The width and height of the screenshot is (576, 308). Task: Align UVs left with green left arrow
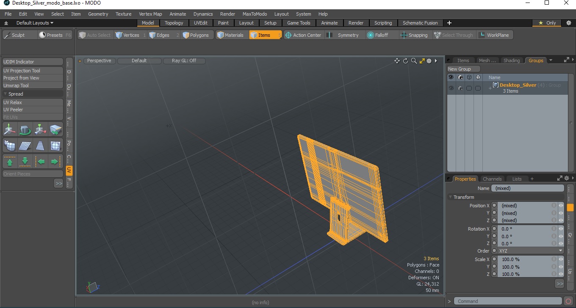click(41, 162)
